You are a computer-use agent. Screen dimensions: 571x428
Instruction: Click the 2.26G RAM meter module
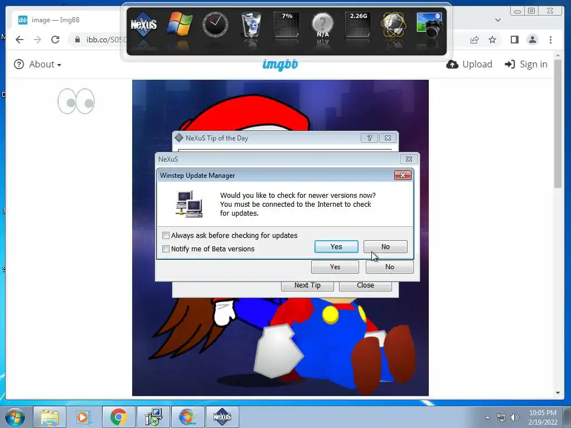pos(359,25)
